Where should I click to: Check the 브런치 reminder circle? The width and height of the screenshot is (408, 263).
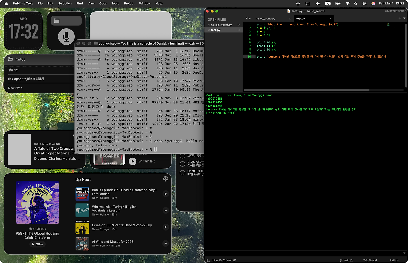[182, 156]
